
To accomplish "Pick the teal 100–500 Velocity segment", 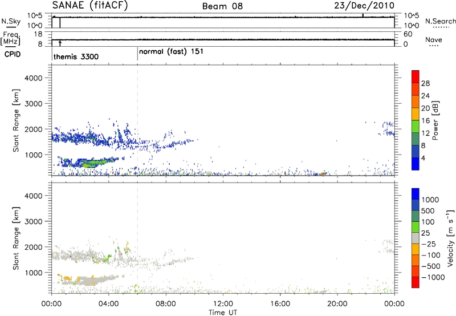I will tap(416, 216).
